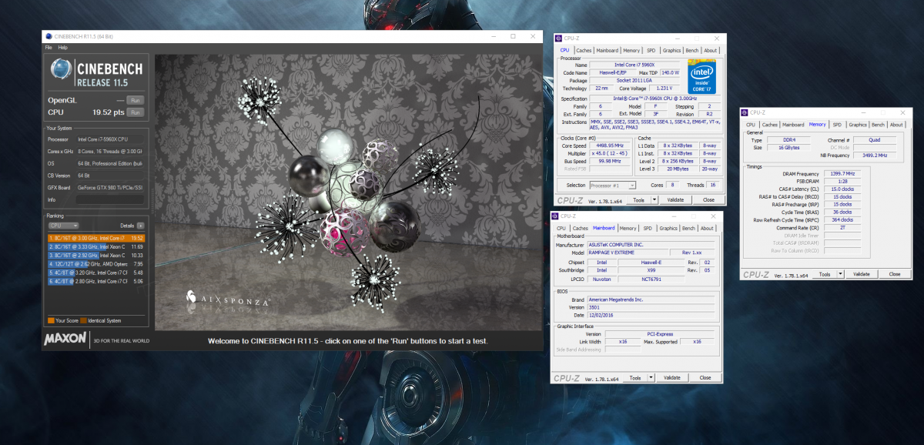Click the CPU-Z icon in the Memory window title bar
This screenshot has width=924, height=445.
click(x=746, y=112)
